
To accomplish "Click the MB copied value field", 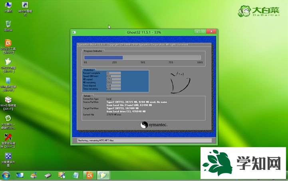I will [113, 79].
